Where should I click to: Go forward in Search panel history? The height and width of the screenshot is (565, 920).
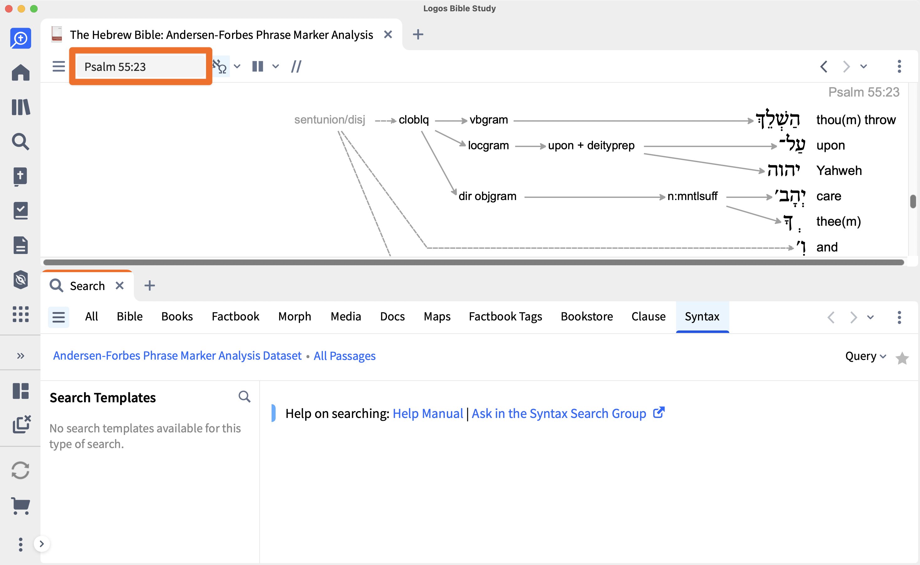[x=854, y=317]
